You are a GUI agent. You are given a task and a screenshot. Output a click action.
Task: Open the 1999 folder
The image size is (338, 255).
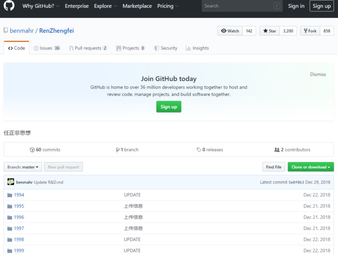[19, 251]
